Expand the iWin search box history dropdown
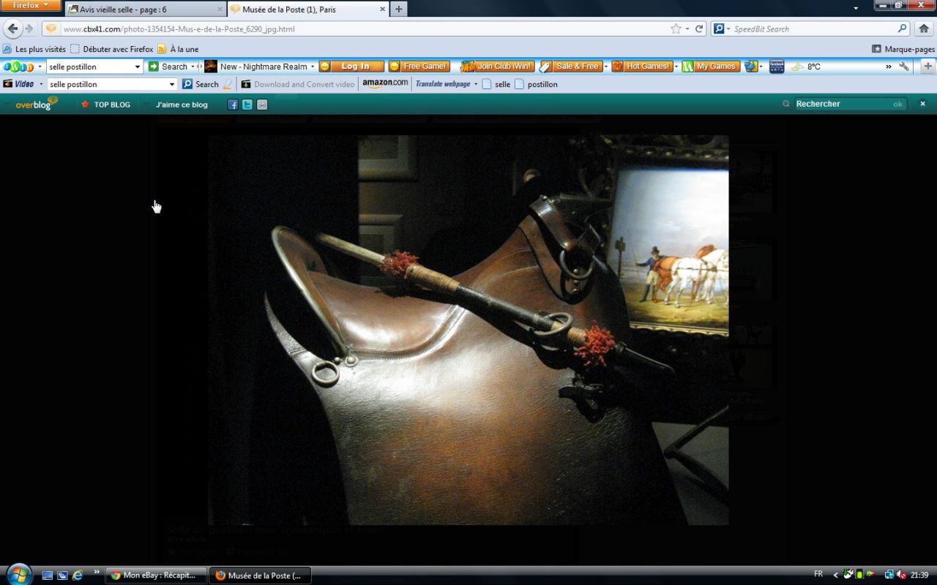The height and width of the screenshot is (585, 937). pyautogui.click(x=137, y=67)
